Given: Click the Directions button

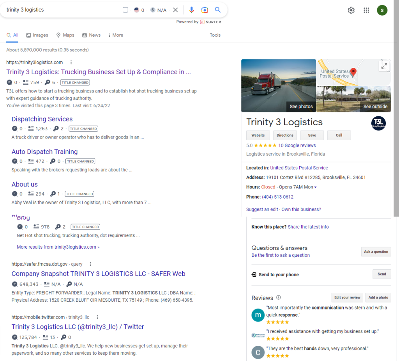Looking at the screenshot, I should point(285,135).
